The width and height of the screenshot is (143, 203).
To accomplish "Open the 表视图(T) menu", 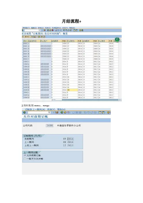I will 26,28.
